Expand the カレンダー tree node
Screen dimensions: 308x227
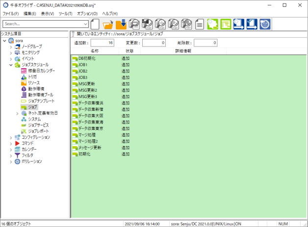tap(11, 150)
